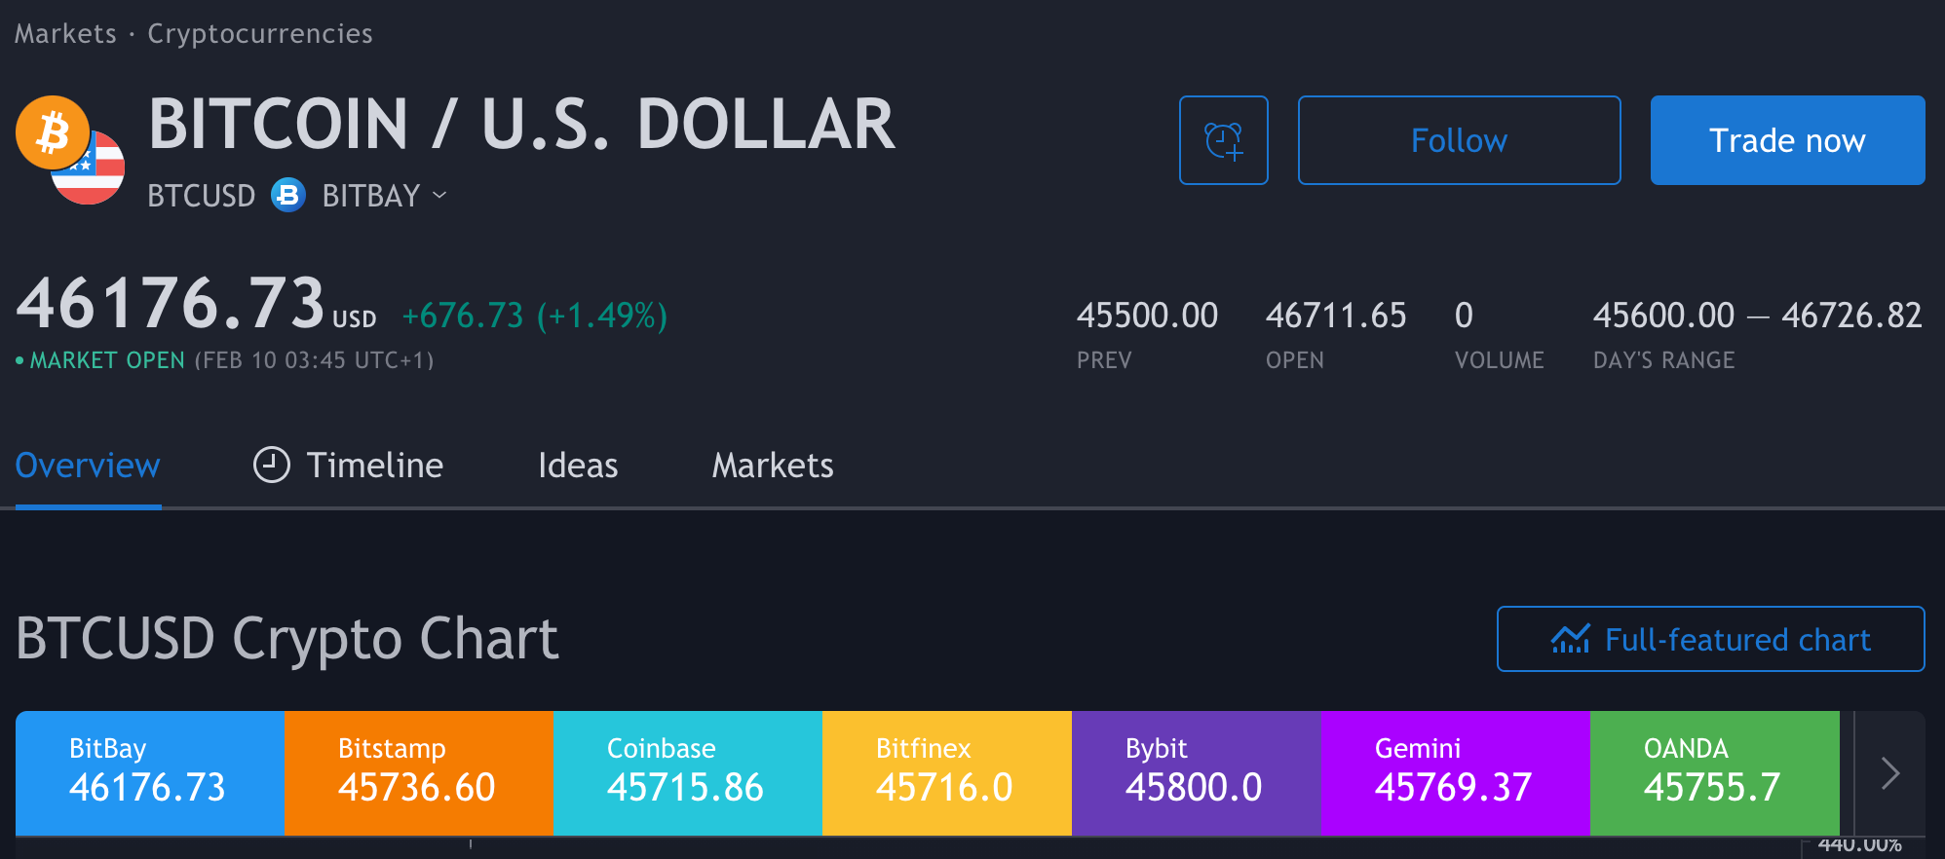Go to Markets breadcrumb link
The width and height of the screenshot is (1945, 859).
pos(65,33)
